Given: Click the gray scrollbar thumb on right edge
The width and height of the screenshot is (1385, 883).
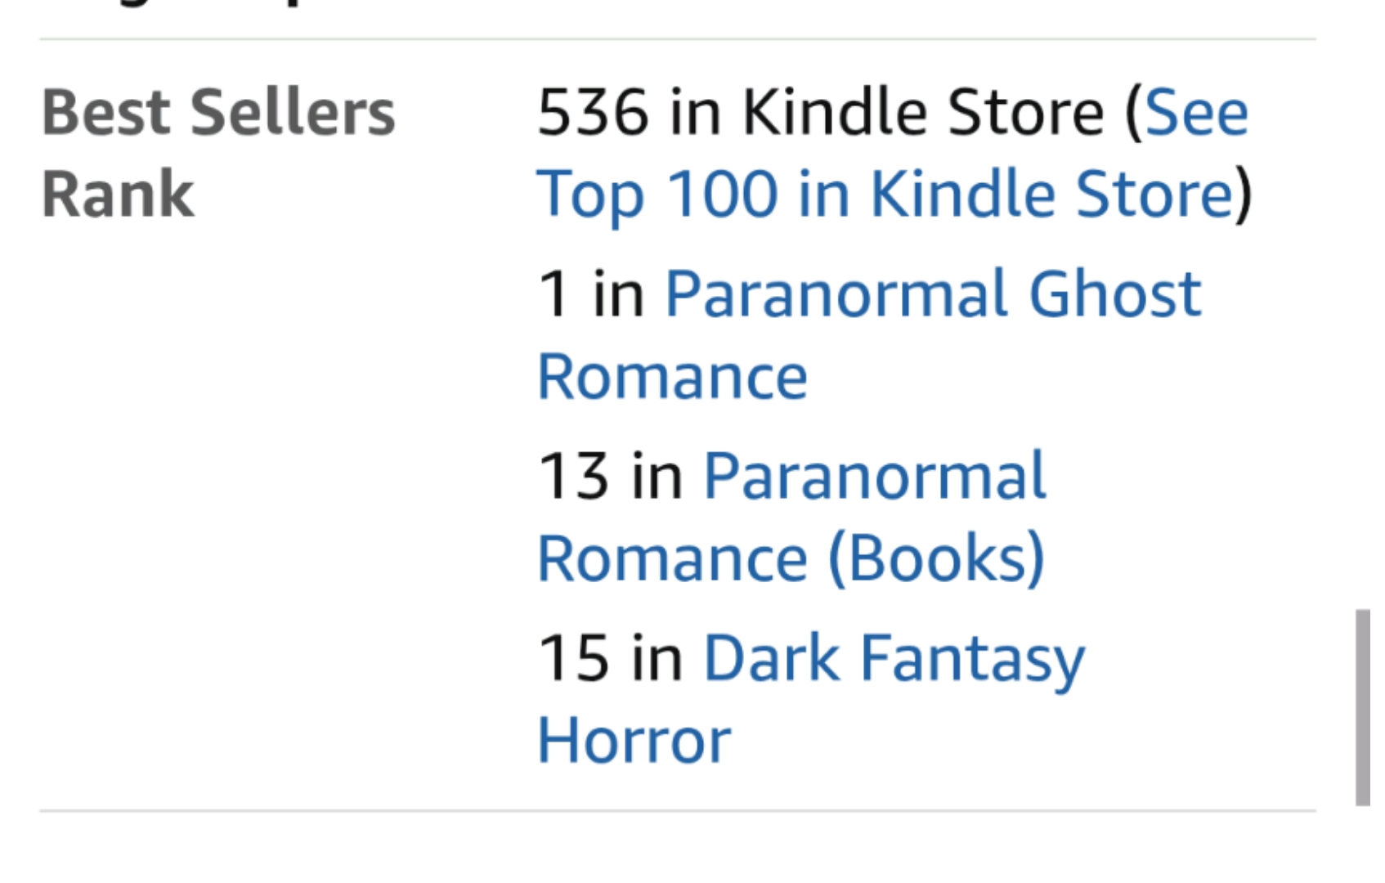Looking at the screenshot, I should point(1362,707).
